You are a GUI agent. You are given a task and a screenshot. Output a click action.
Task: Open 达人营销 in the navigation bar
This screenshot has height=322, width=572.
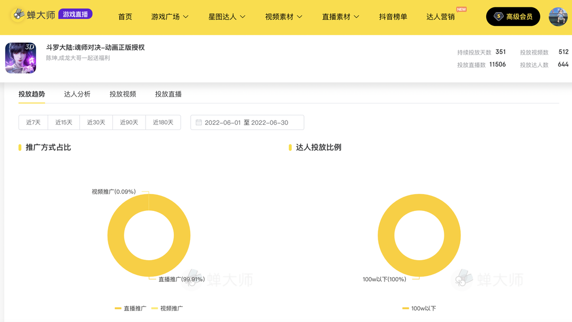440,17
